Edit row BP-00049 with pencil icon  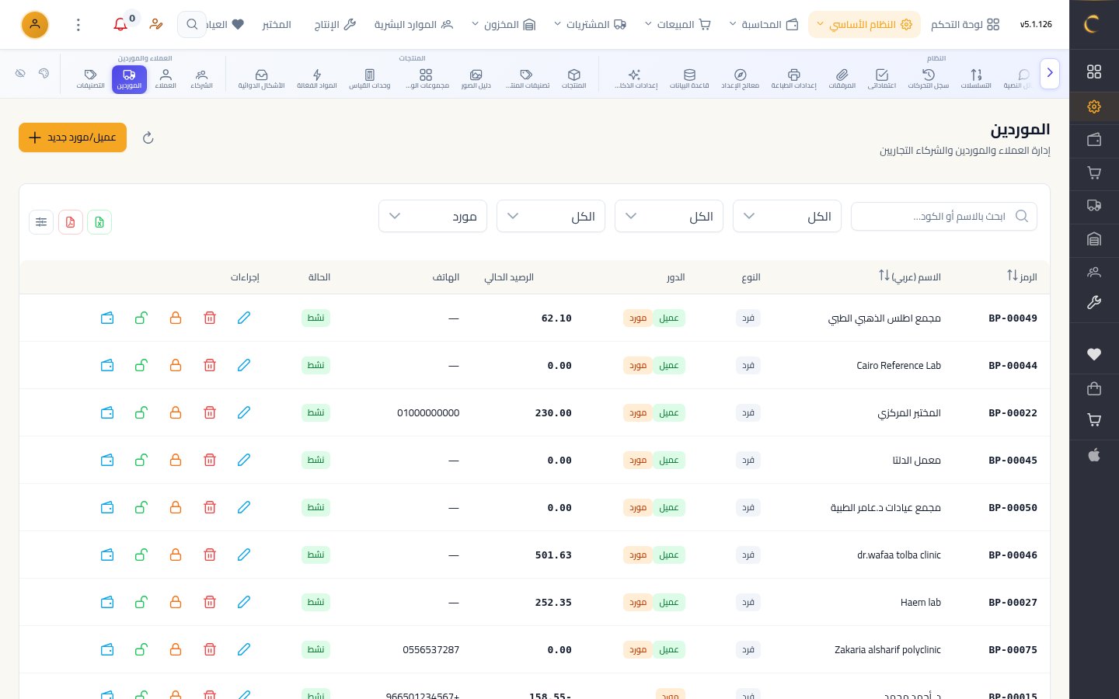[x=244, y=318]
